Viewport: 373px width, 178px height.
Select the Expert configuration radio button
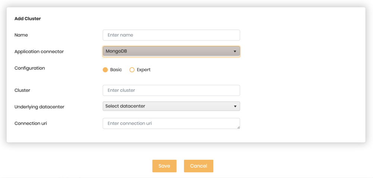click(132, 70)
